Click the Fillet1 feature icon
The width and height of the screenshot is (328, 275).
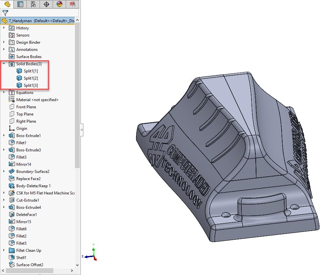pyautogui.click(x=12, y=143)
